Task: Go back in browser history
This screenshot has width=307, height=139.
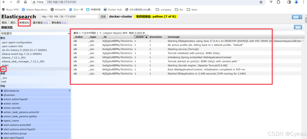Action: pos(4,2)
